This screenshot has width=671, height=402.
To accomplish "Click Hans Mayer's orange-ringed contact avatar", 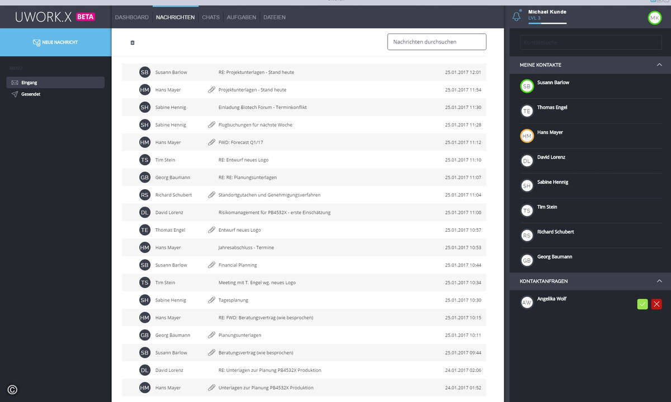I will (527, 136).
